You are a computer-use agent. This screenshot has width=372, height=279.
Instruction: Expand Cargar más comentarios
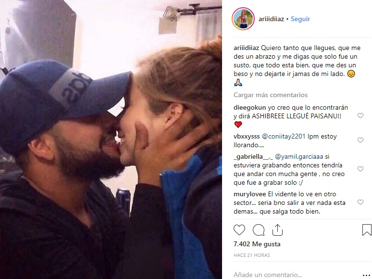(x=271, y=95)
